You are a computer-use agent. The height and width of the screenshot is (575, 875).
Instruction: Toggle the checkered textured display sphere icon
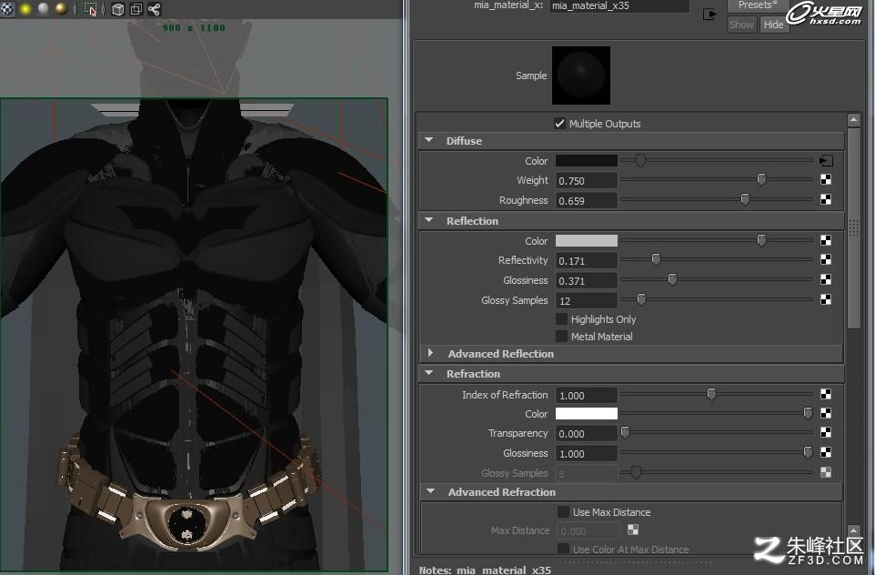pos(7,9)
